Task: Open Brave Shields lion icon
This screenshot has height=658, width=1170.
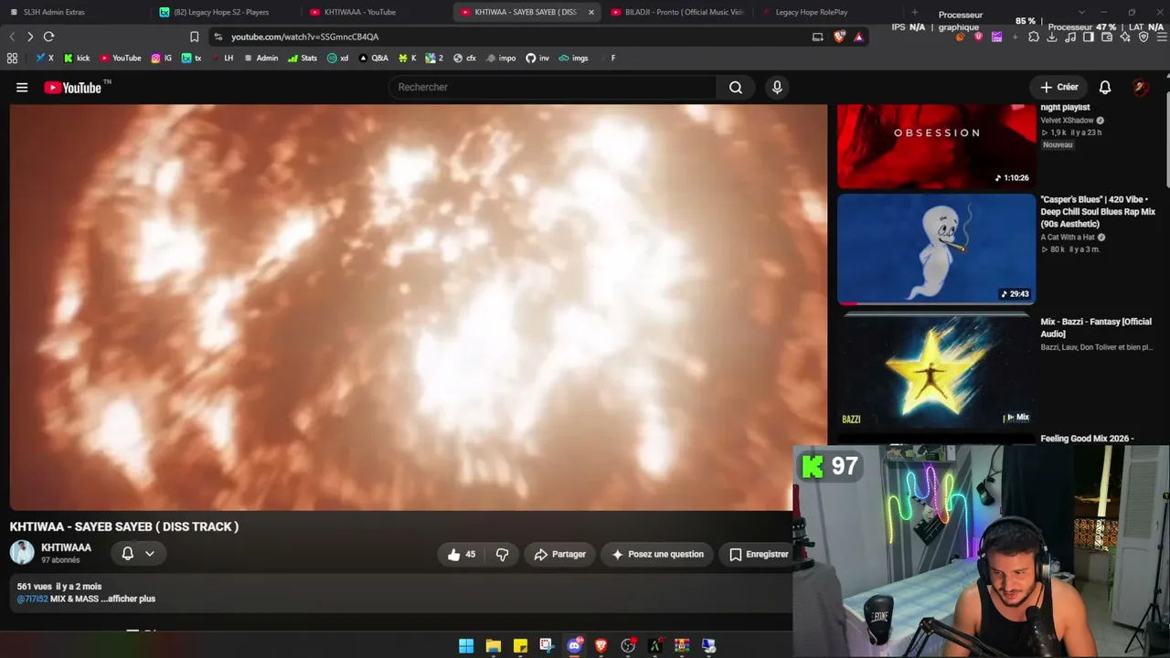Action: 840,37
